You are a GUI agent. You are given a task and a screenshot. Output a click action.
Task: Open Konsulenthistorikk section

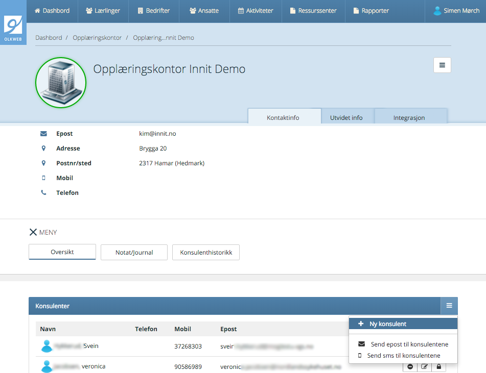(206, 252)
